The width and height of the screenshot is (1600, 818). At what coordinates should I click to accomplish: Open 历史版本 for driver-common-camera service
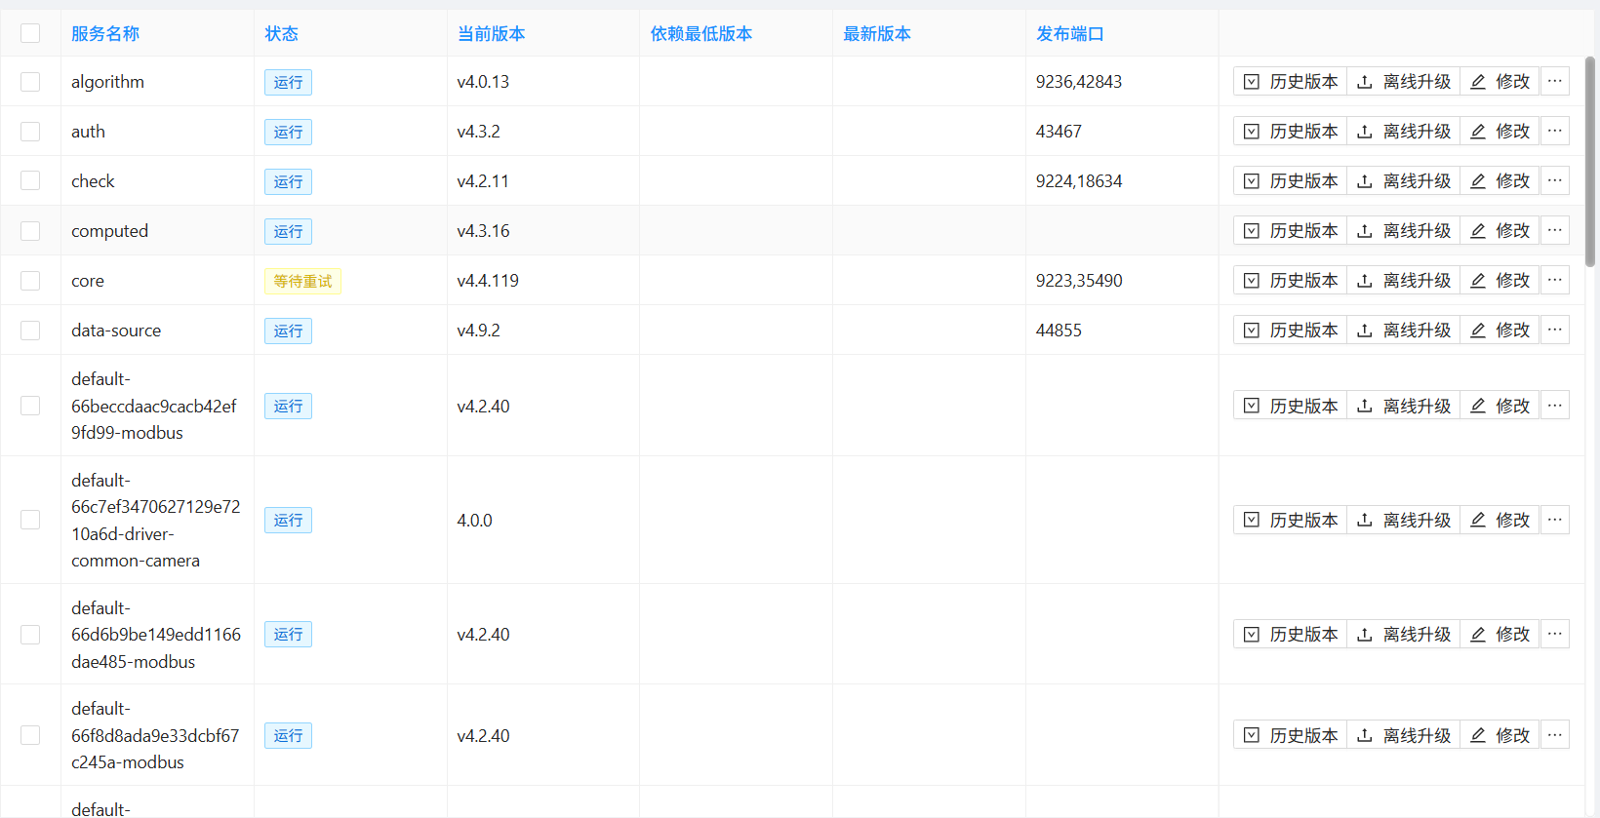(x=1290, y=520)
